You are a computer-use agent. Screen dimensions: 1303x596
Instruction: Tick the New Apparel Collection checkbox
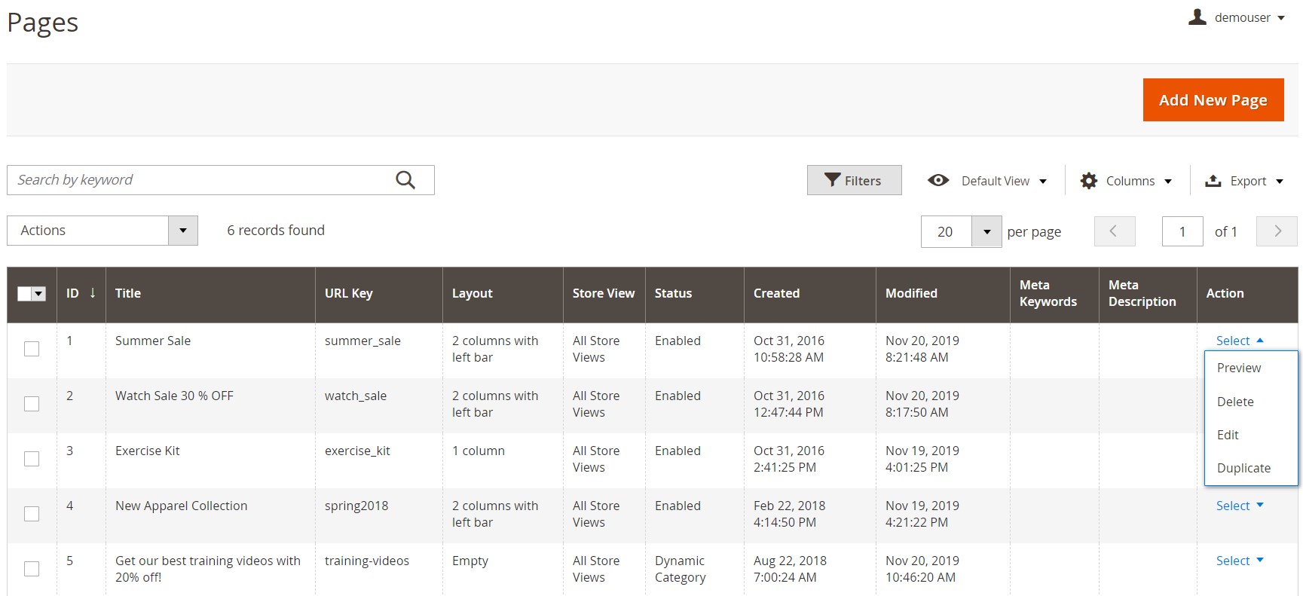(32, 514)
